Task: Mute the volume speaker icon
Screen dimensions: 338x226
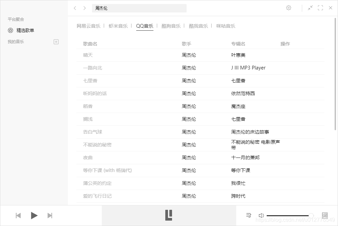Action: point(261,216)
